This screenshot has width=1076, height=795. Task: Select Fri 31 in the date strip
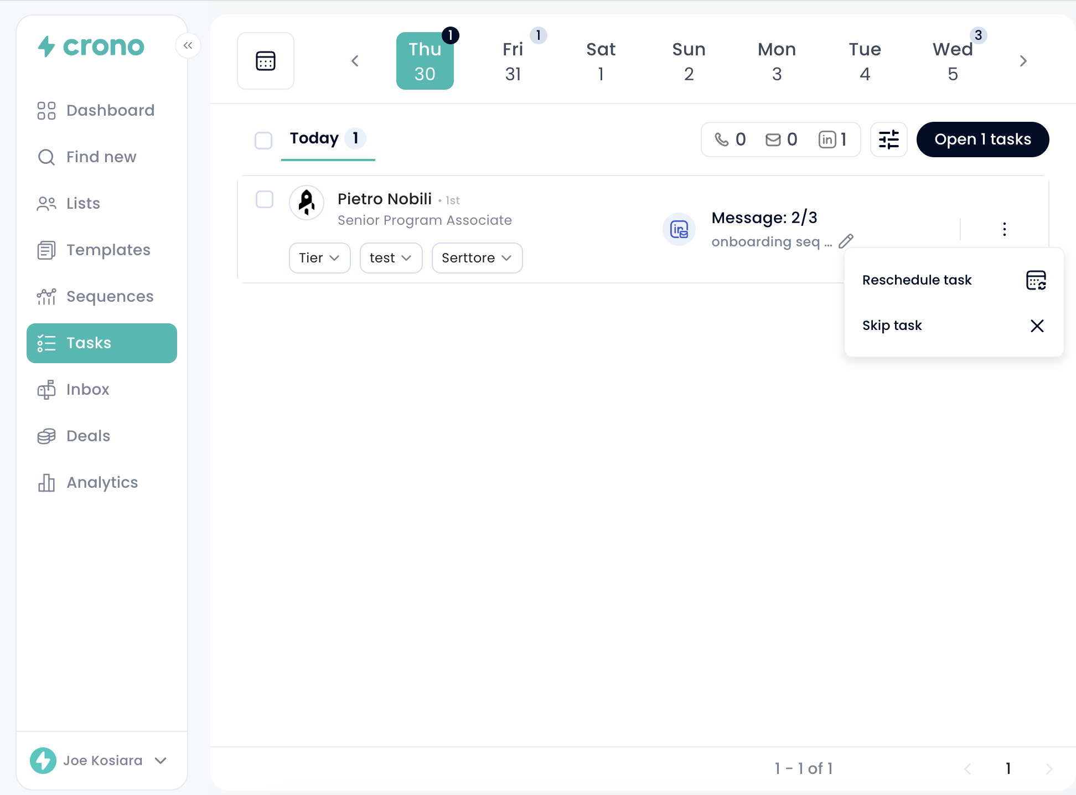click(513, 61)
